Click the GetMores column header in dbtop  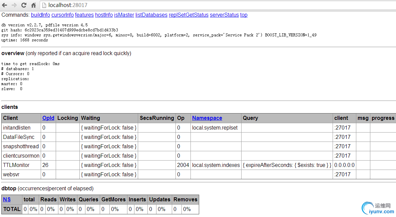(x=114, y=200)
